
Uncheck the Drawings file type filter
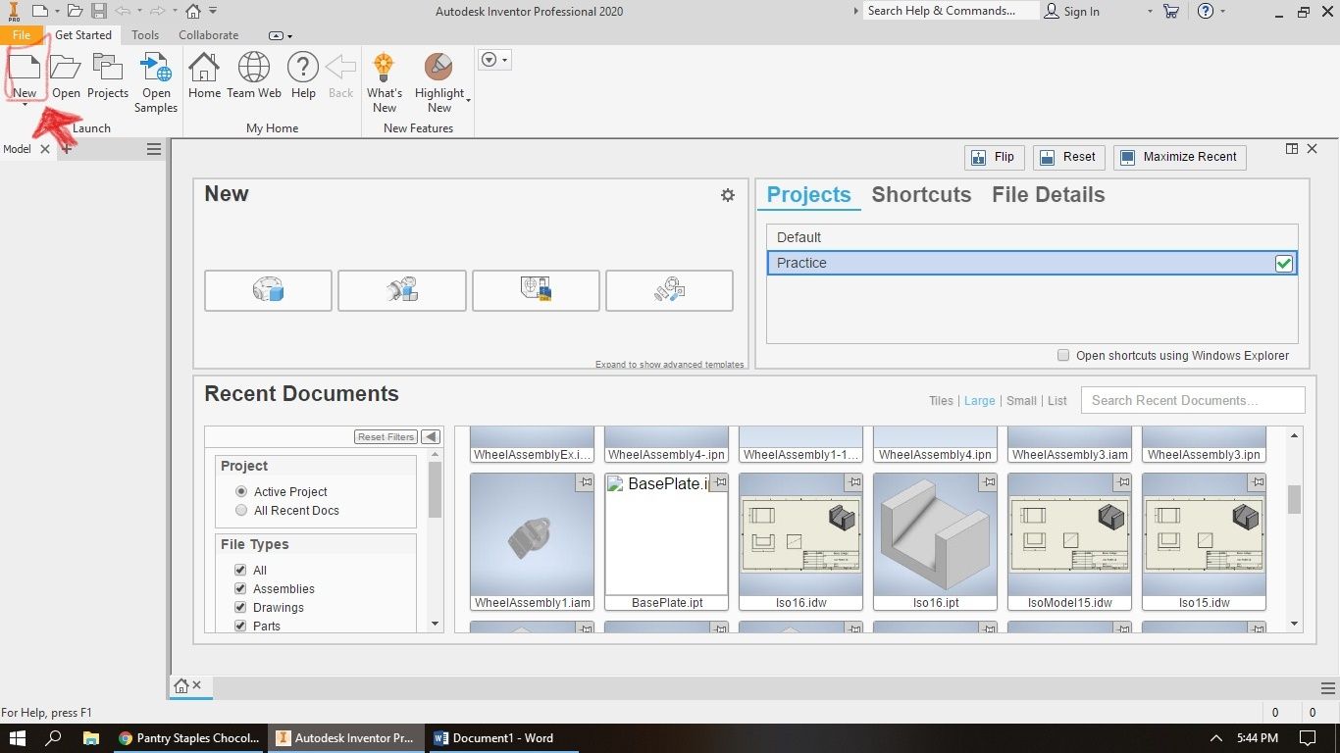[240, 607]
